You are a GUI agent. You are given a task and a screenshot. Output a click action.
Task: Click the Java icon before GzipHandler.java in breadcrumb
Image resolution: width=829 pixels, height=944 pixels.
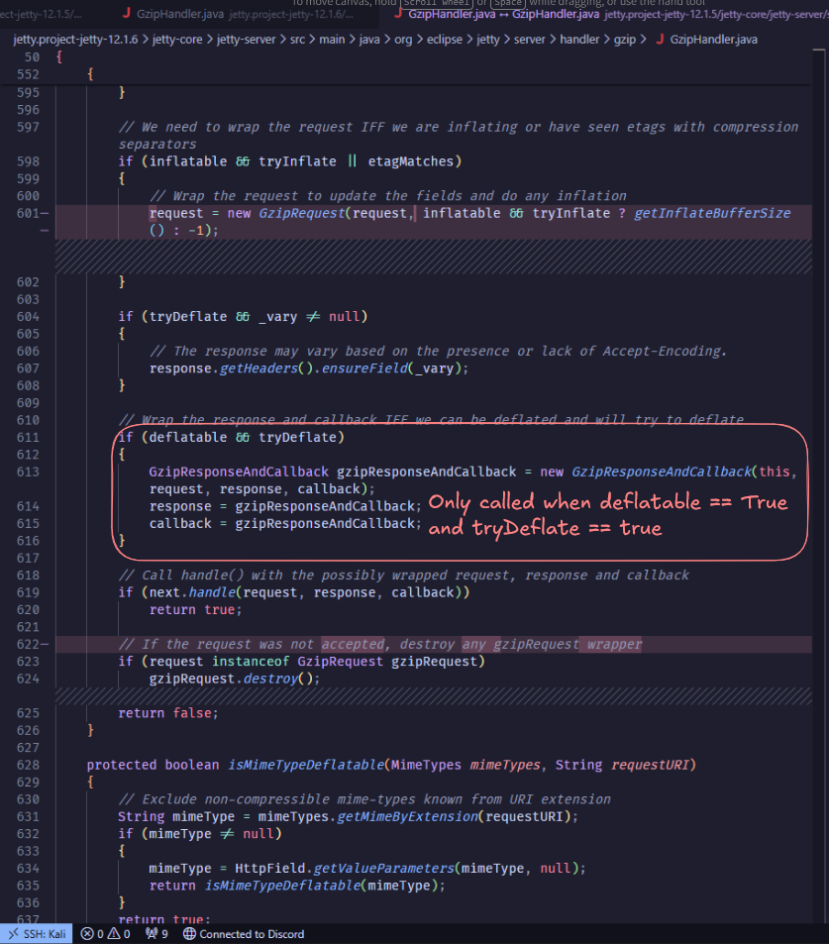660,39
